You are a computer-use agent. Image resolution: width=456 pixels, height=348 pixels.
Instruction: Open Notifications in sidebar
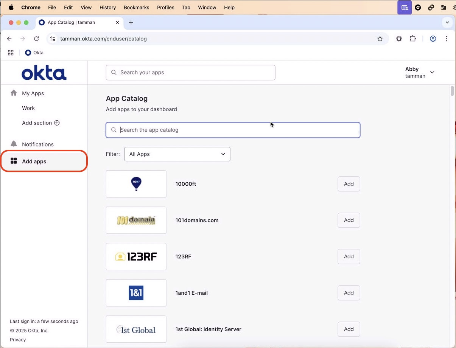click(38, 144)
